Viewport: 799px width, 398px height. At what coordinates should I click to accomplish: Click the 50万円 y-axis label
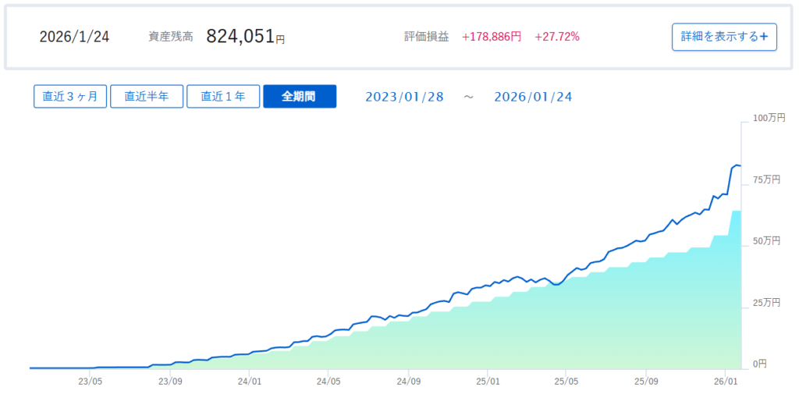[x=765, y=241]
